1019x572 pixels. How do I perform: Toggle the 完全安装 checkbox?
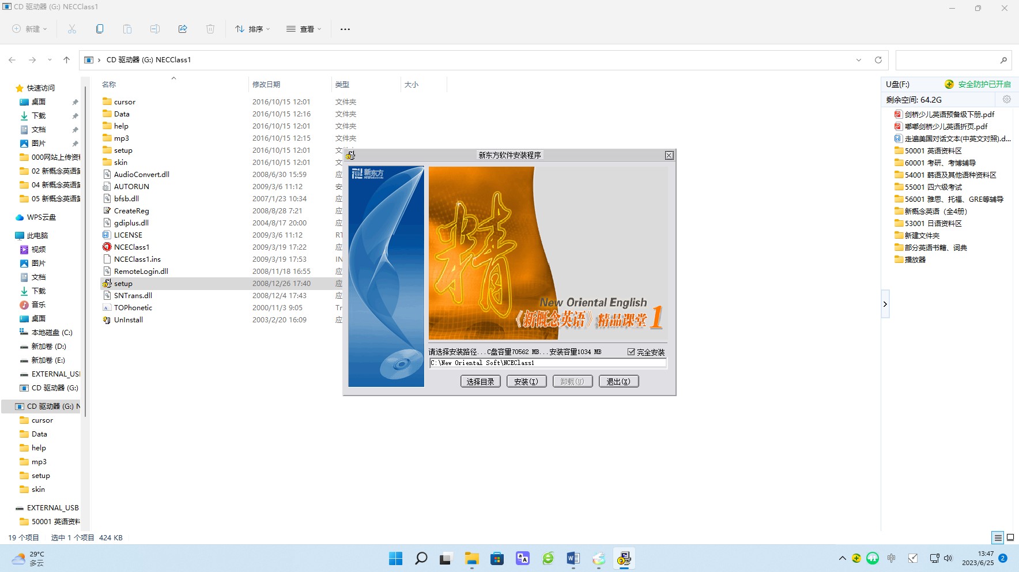[631, 352]
